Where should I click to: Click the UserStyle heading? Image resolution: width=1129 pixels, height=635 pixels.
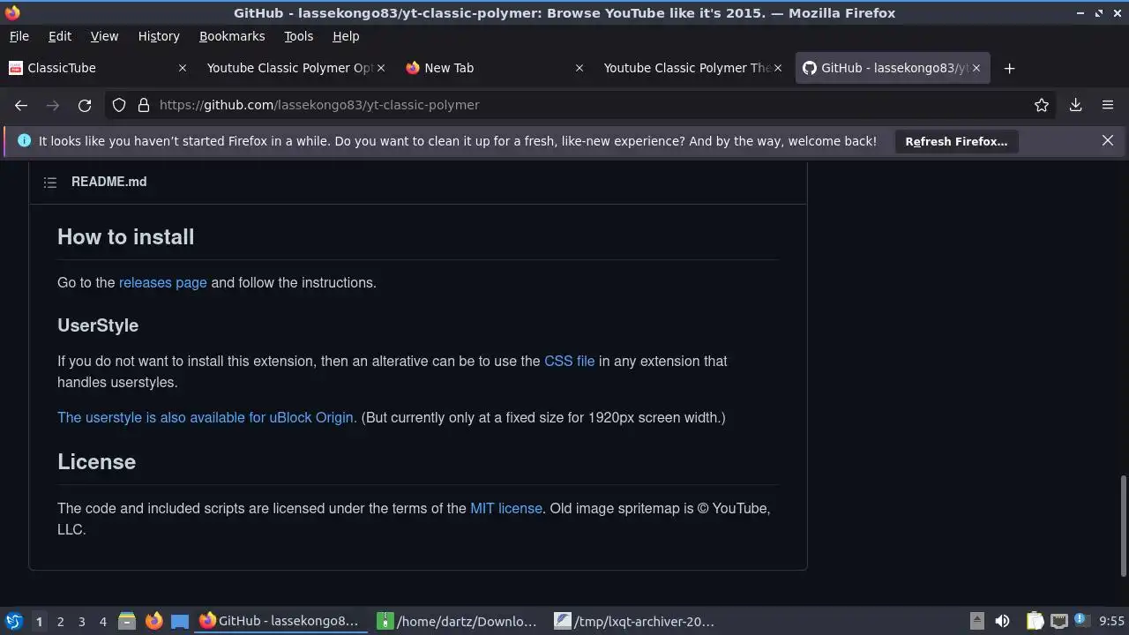[x=98, y=325]
